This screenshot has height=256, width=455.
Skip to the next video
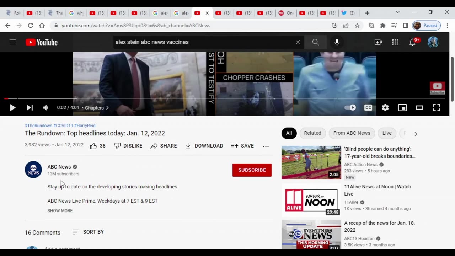[30, 108]
